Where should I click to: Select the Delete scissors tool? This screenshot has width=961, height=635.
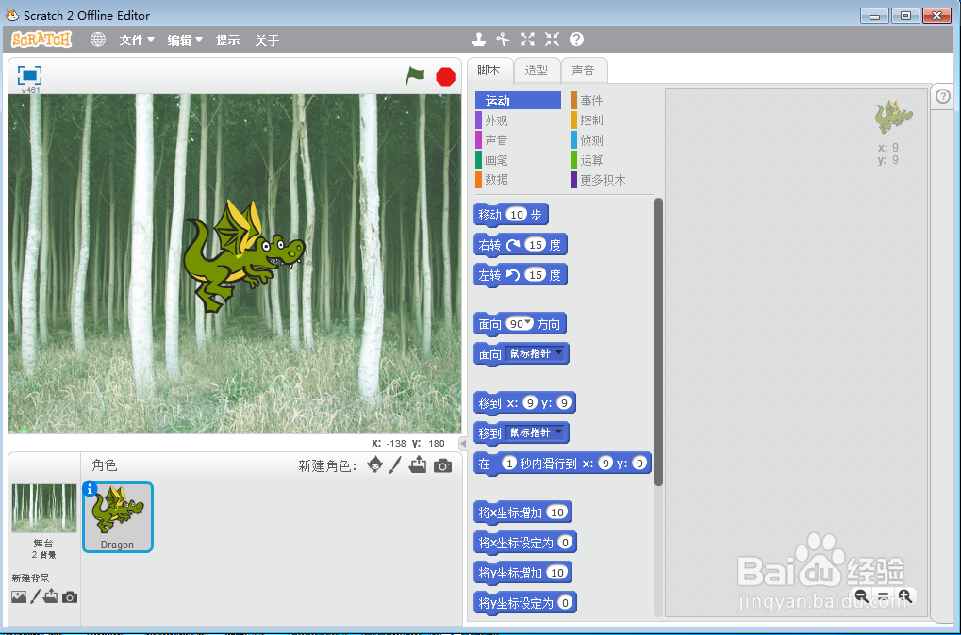(x=504, y=40)
